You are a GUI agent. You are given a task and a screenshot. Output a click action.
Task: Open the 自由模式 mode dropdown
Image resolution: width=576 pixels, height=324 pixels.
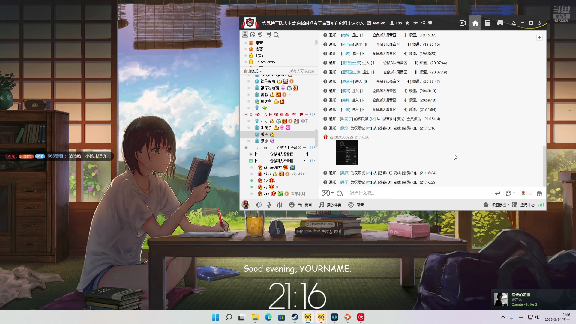(253, 71)
